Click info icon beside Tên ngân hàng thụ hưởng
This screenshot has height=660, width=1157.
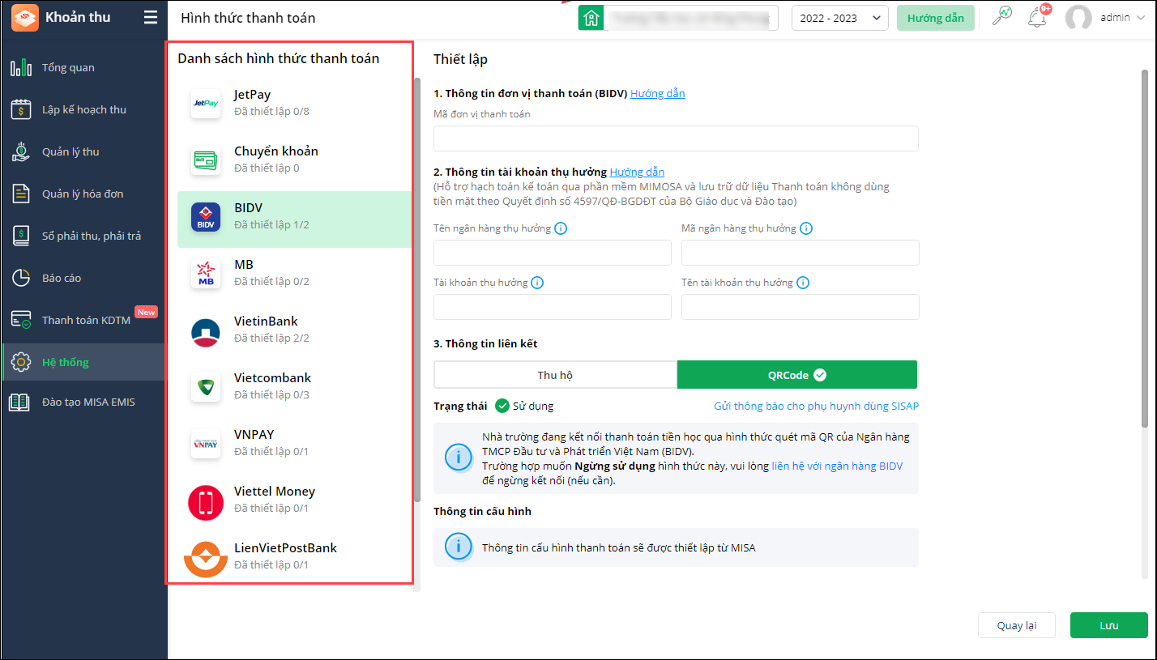point(561,228)
